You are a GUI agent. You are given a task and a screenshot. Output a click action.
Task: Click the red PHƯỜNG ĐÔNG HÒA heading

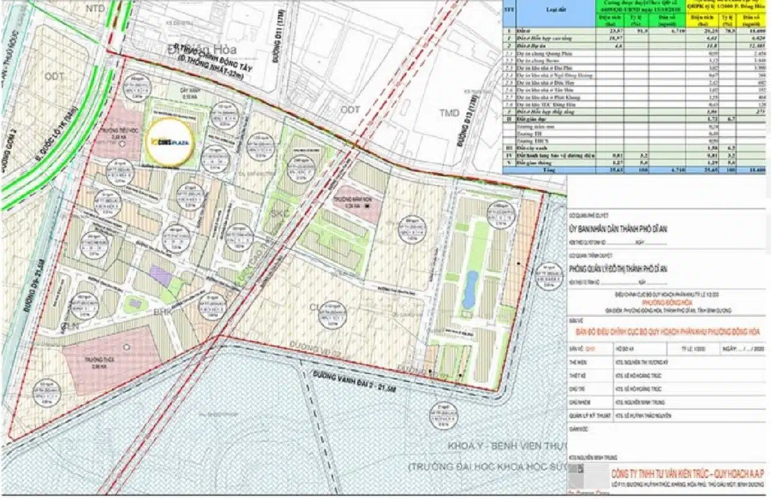coord(668,303)
